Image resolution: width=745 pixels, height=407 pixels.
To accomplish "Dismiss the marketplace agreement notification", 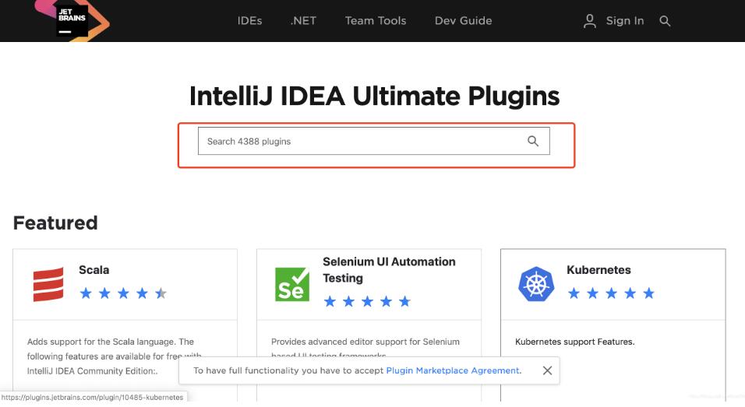I will 547,370.
